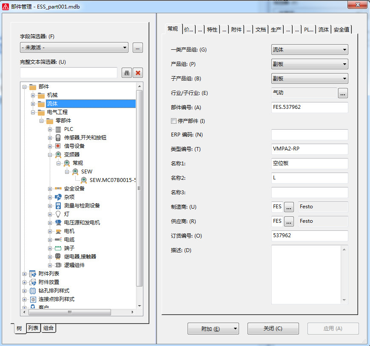Image resolution: width=370 pixels, height=346 pixels.
Task: Click the binoculars search icon
Action: pyautogui.click(x=127, y=73)
